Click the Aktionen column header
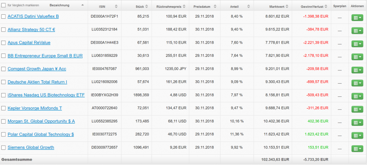Image resolution: width=367 pixels, height=165 pixels. pos(357,6)
